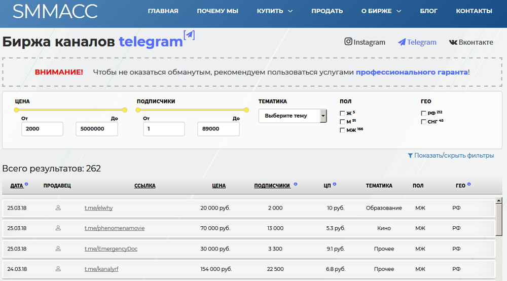Click the 9.1 руб. cost cell
The image size is (507, 281).
point(335,249)
